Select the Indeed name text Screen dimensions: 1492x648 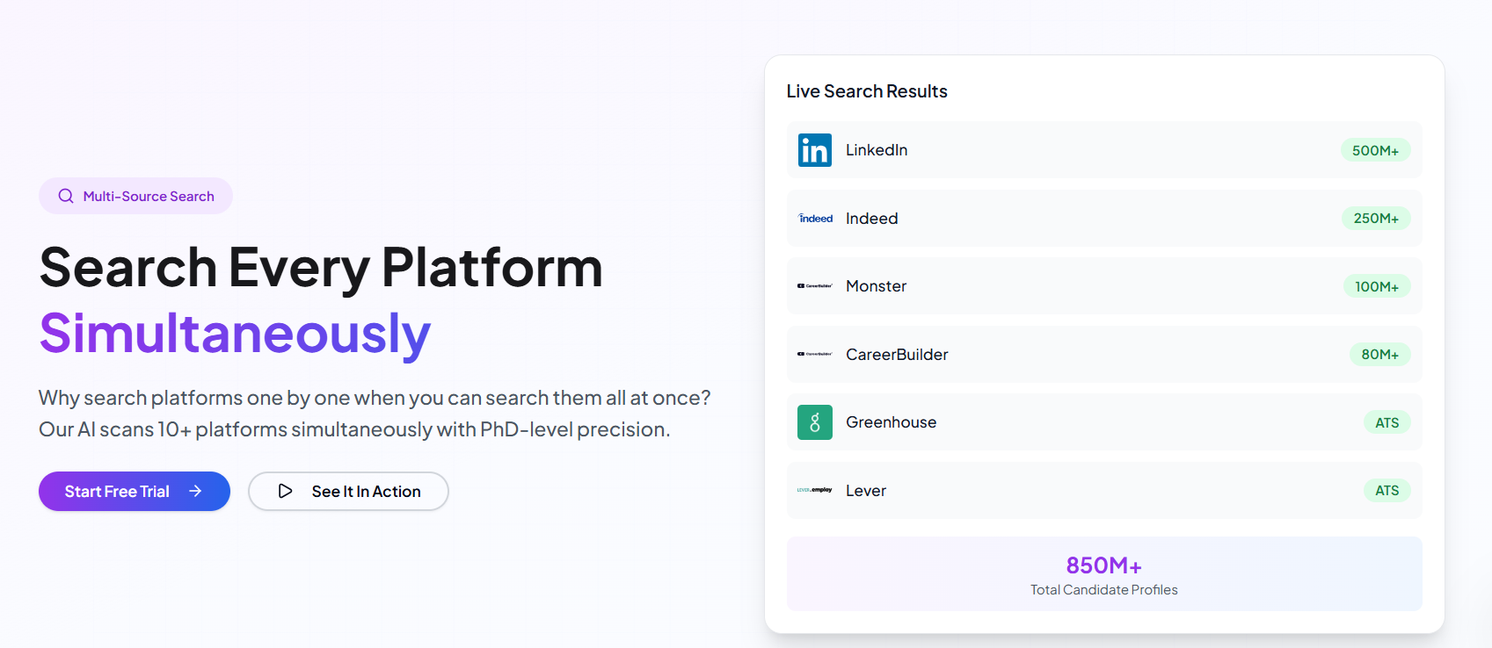(x=872, y=219)
